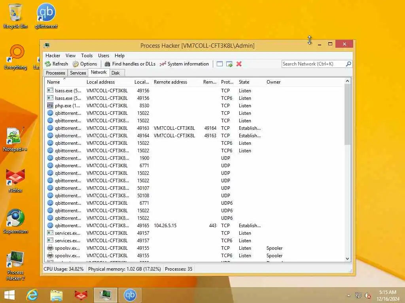Open the View menu

pyautogui.click(x=70, y=55)
